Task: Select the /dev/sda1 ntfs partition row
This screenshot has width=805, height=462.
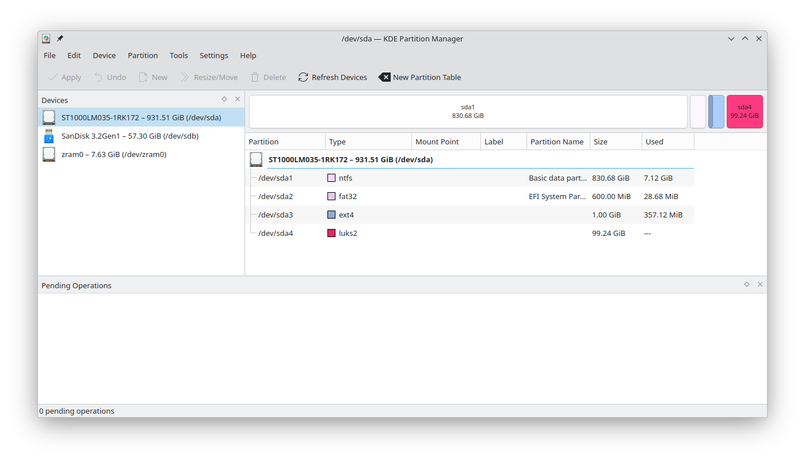Action: click(x=275, y=178)
